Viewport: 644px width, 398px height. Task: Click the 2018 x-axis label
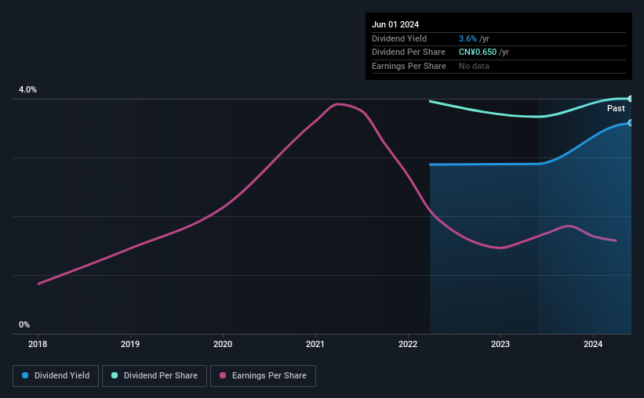pos(38,344)
